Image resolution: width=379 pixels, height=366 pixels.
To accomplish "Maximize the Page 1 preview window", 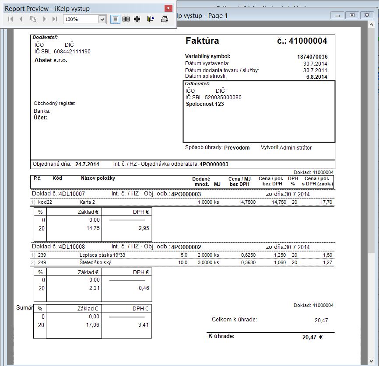I will [352, 15].
